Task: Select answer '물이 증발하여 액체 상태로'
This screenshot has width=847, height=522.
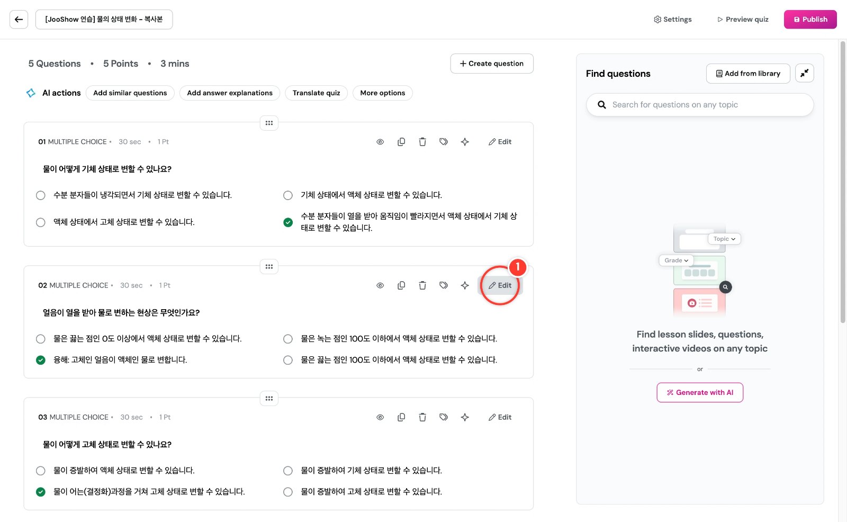Action: [x=41, y=471]
